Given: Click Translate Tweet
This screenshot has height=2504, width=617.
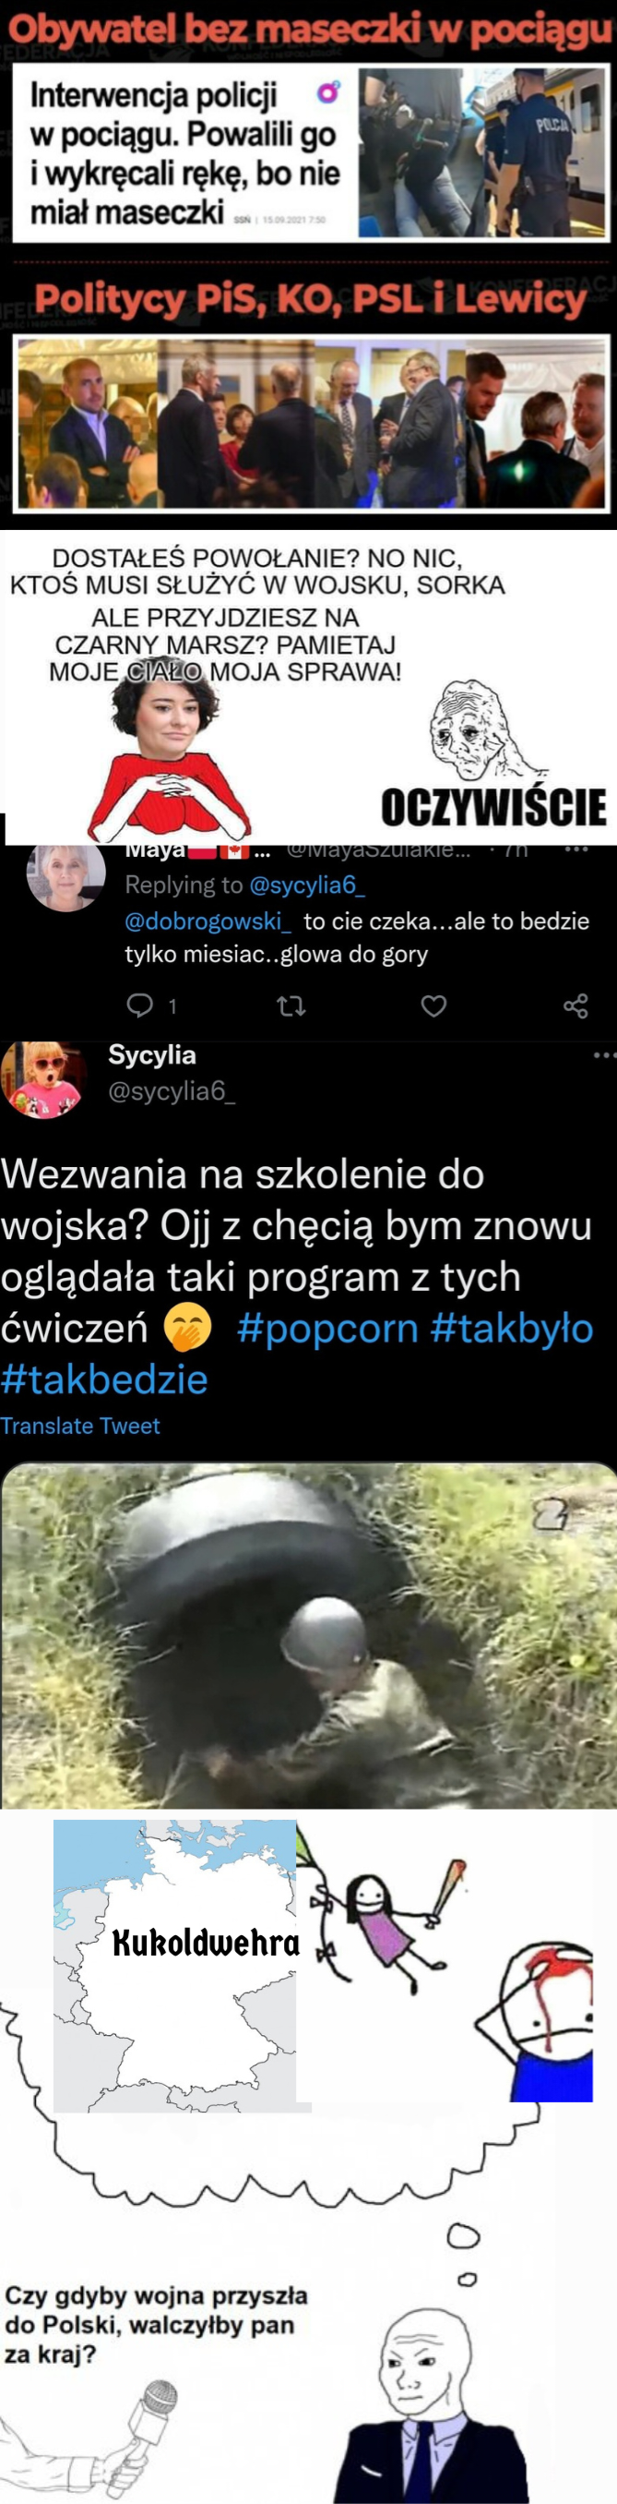Looking at the screenshot, I should point(79,1426).
